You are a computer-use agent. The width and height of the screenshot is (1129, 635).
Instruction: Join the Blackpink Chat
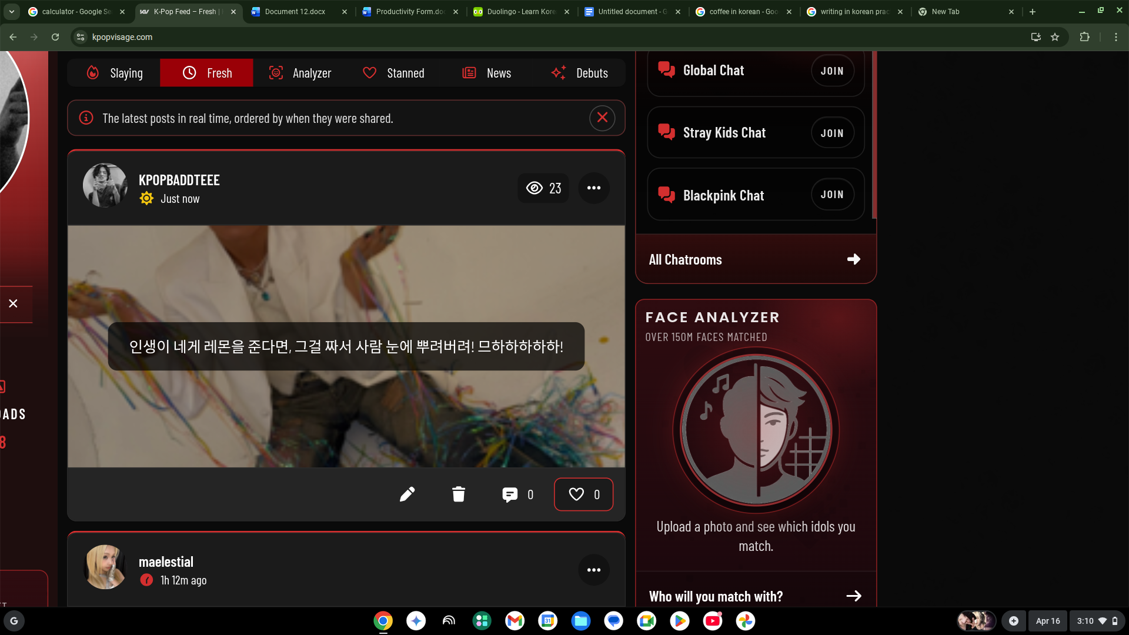click(x=831, y=195)
